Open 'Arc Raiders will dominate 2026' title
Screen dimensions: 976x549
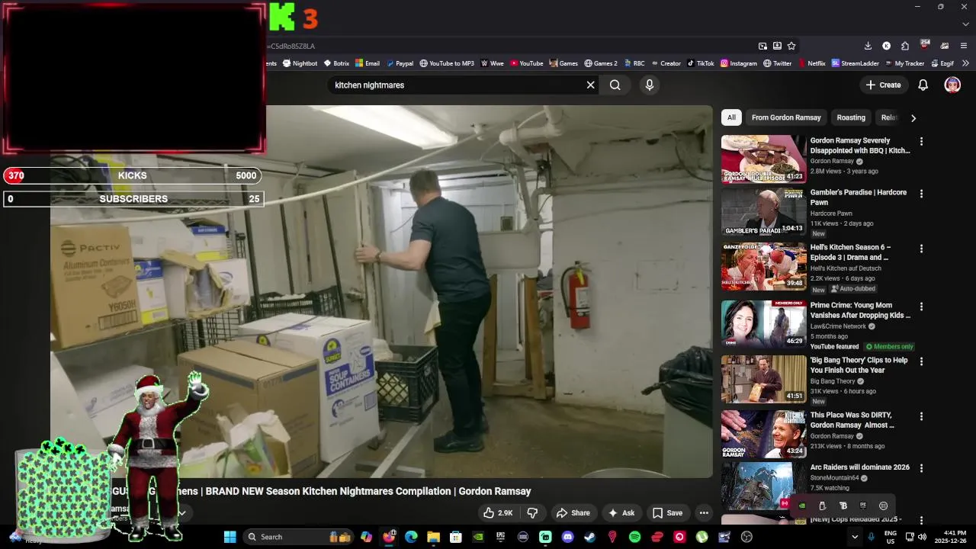point(859,467)
